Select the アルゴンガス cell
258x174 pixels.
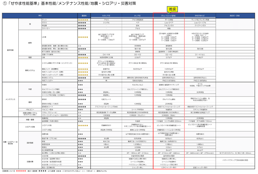[169, 26]
